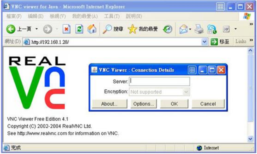
Task: Click the Java icon in the VNC dialog title
Action: click(x=94, y=70)
